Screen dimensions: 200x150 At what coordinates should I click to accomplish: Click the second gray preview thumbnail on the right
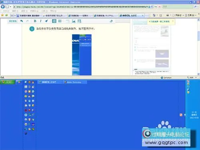162,63
